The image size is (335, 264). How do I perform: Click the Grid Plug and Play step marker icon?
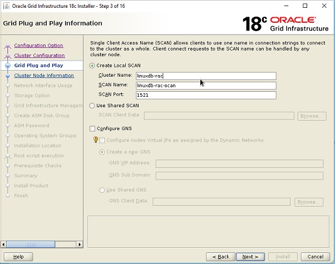click(x=8, y=66)
